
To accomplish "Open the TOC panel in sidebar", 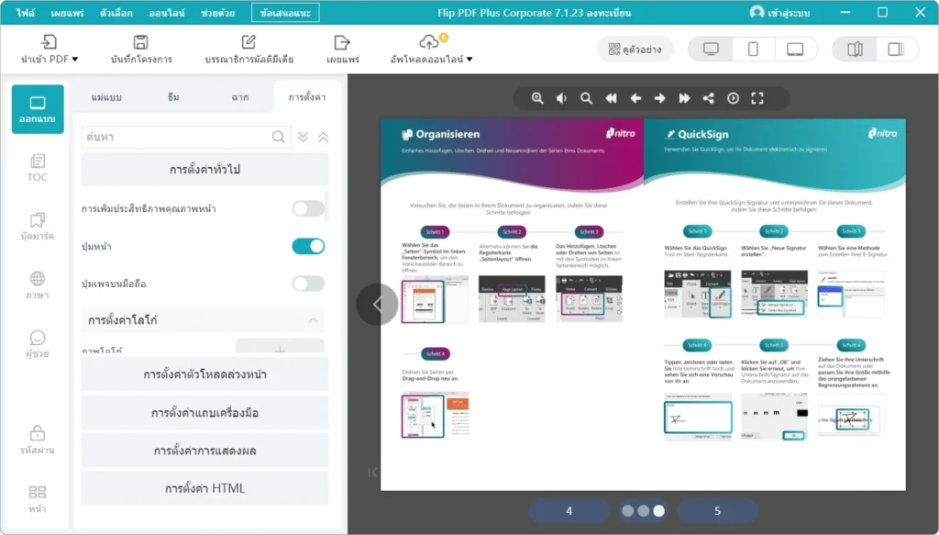I will pyautogui.click(x=38, y=167).
